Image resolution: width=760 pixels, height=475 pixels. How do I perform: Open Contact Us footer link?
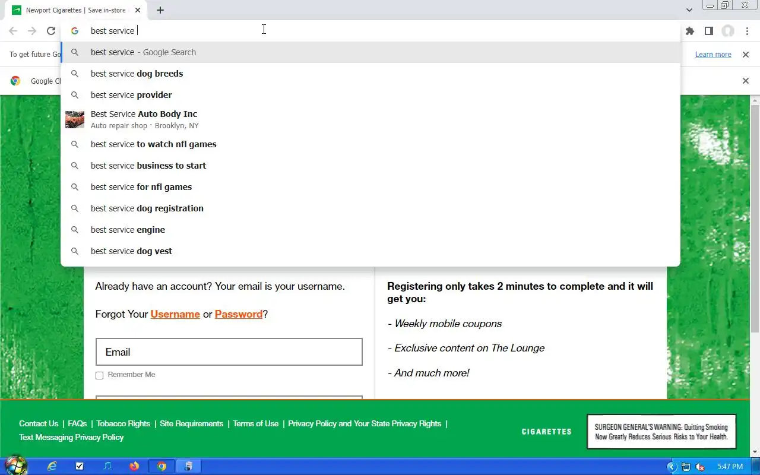pyautogui.click(x=39, y=423)
